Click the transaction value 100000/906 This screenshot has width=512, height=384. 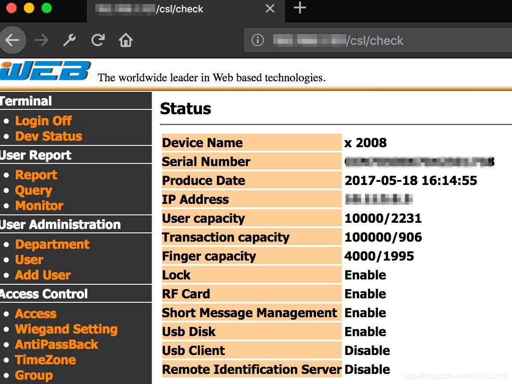click(x=384, y=237)
